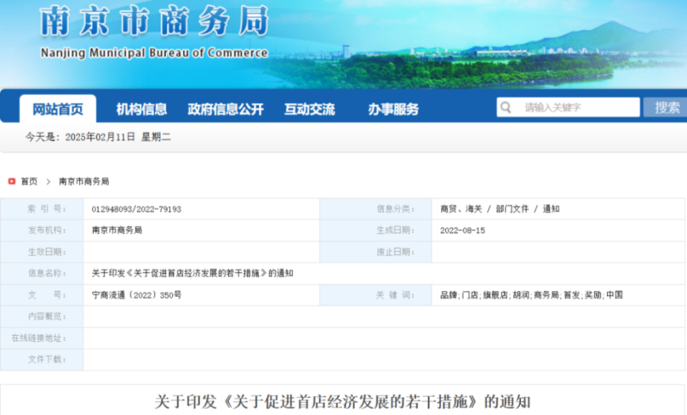Image resolution: width=687 pixels, height=415 pixels.
Task: Click the 信息分类 label cell
Action: click(376, 209)
